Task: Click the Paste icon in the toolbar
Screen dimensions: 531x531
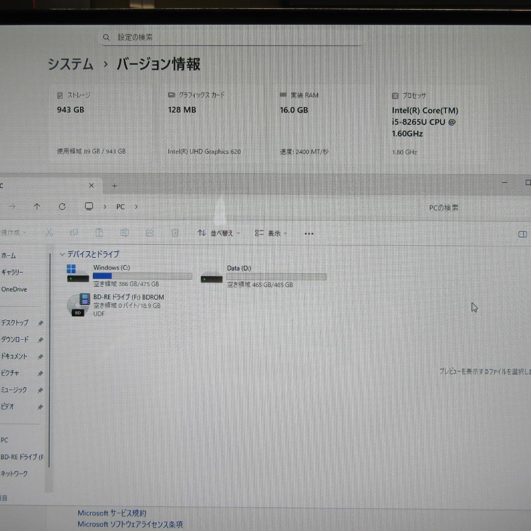Action: 99,232
